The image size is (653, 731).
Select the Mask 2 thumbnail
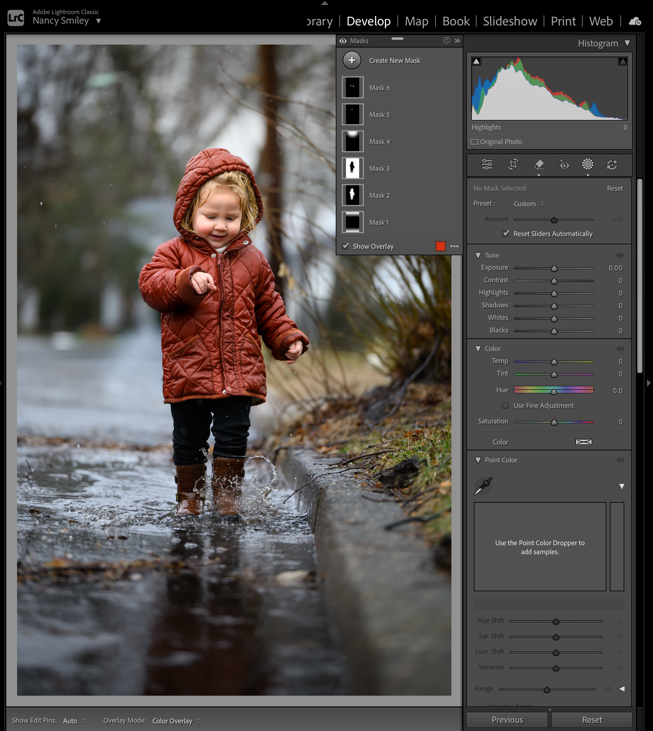pos(352,195)
